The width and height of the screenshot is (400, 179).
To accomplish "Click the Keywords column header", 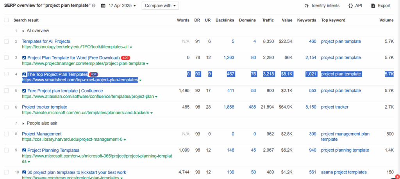I will (307, 20).
